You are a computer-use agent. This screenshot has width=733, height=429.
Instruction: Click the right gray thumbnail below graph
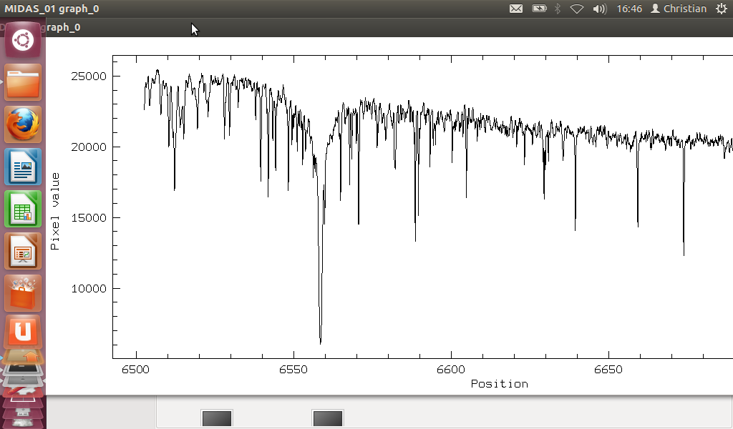pyautogui.click(x=328, y=418)
